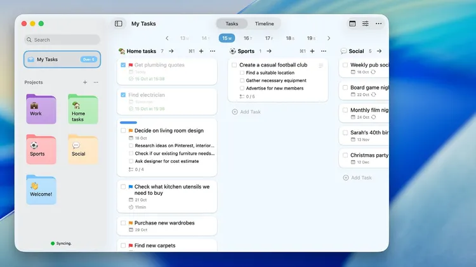Screen dimensions: 476x267
Task: Click the filter sliders icon in toolbar
Action: click(366, 23)
